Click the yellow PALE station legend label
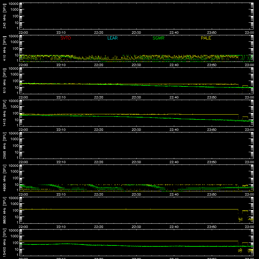 206,38
